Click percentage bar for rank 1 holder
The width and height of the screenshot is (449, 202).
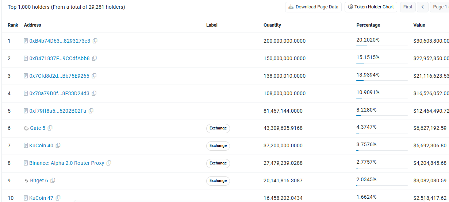[x=382, y=46]
